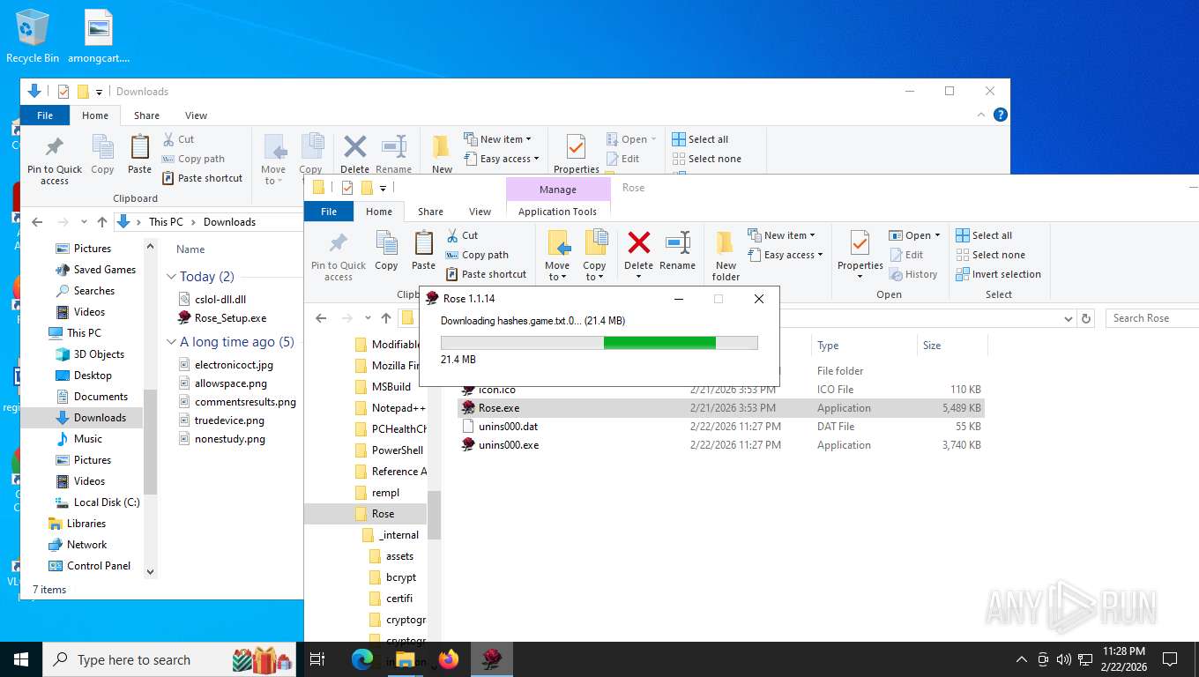The image size is (1199, 677).
Task: Expand New item dropdown in Downloads window
Action: pyautogui.click(x=496, y=139)
